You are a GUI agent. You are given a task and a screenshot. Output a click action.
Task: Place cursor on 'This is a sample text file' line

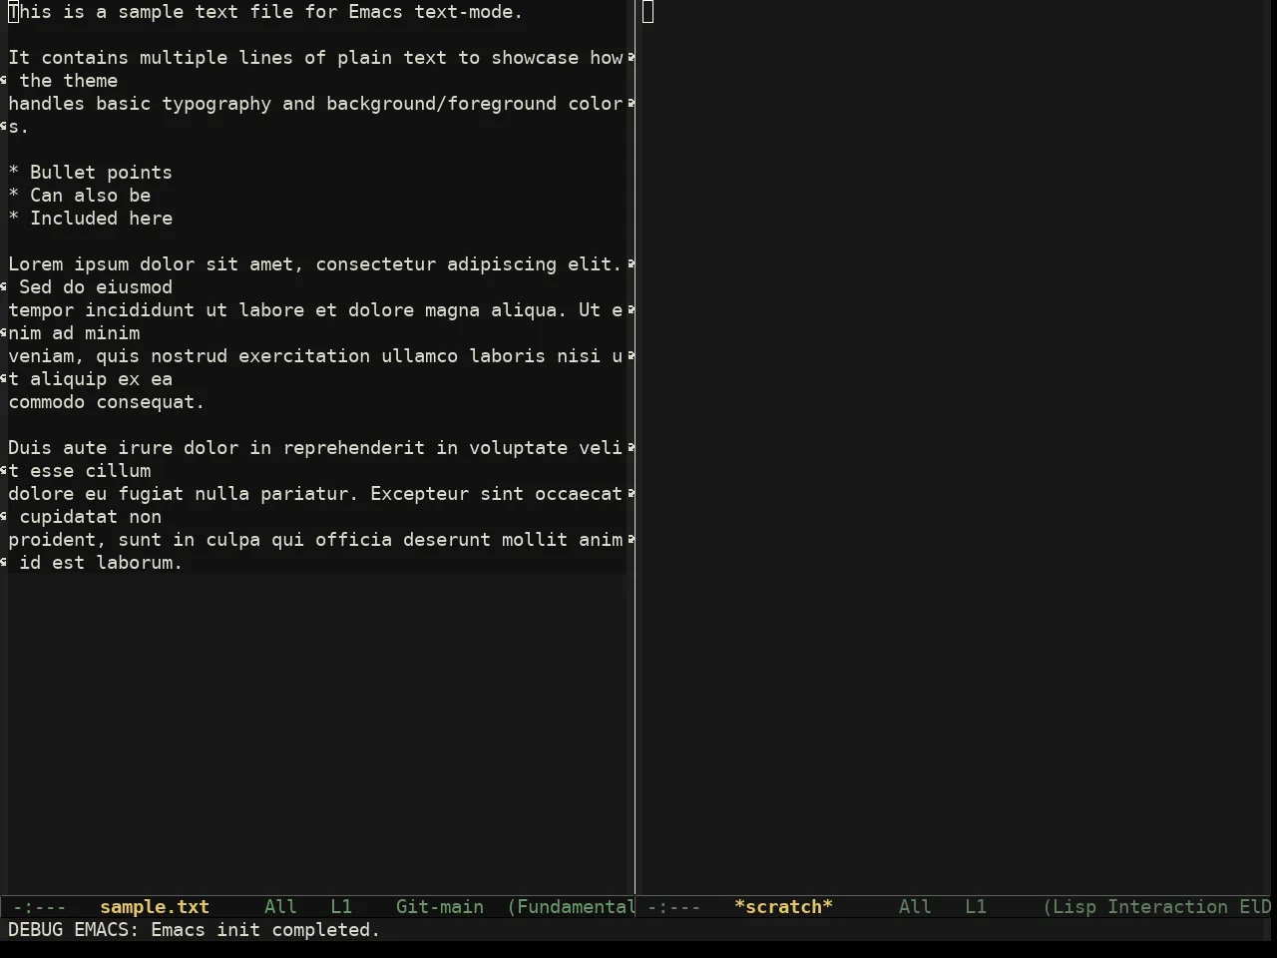coord(265,12)
